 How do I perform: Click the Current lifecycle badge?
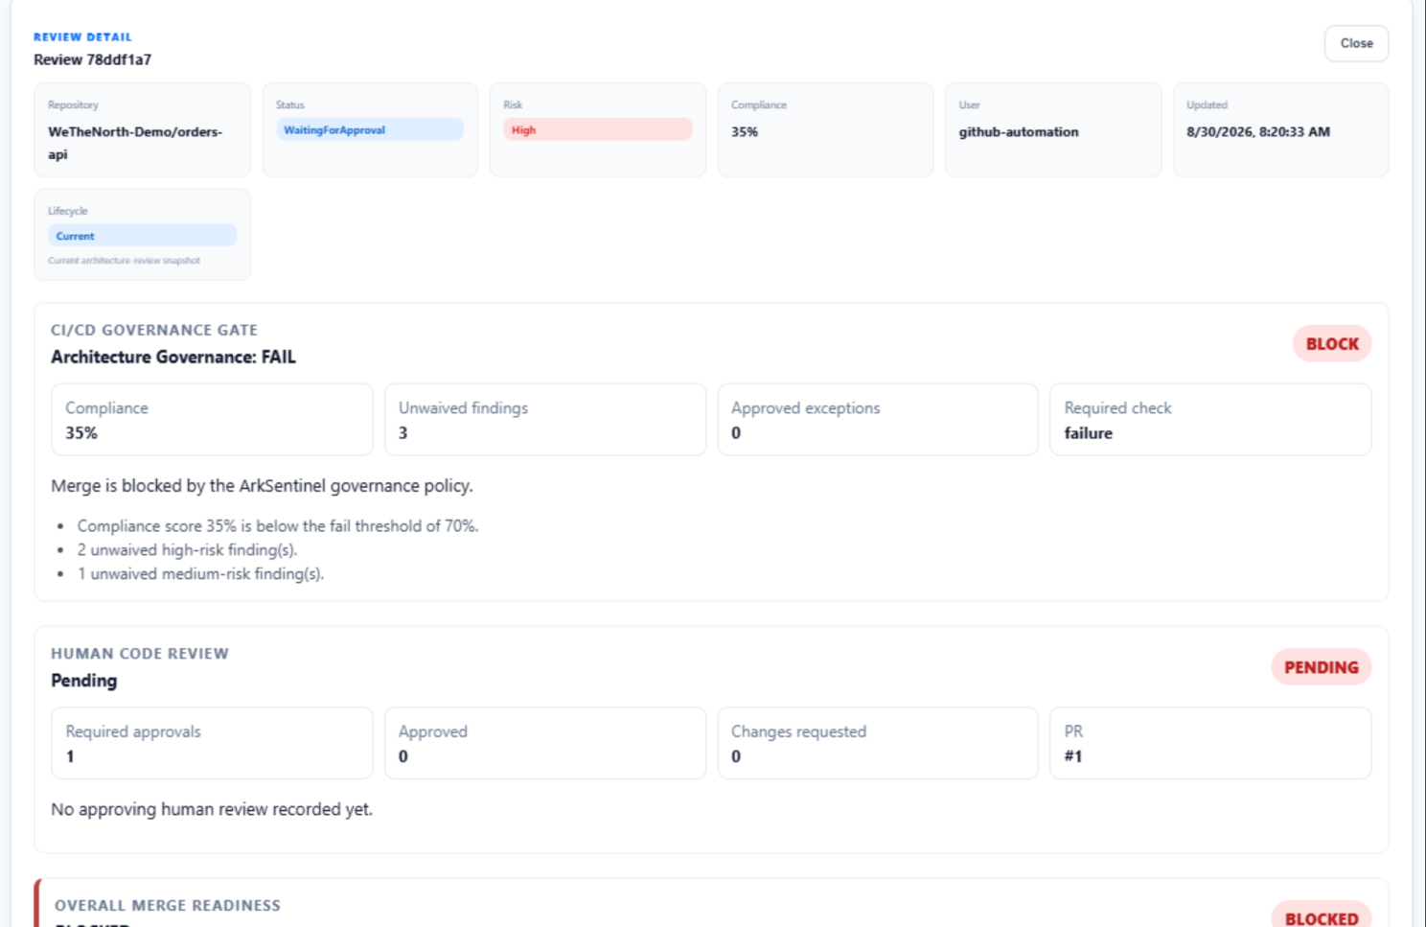pos(142,236)
